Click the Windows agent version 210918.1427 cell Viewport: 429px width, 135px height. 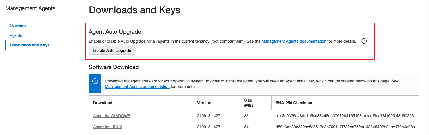click(x=209, y=116)
